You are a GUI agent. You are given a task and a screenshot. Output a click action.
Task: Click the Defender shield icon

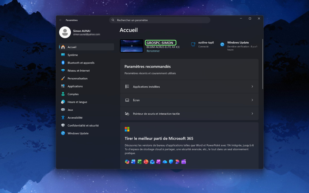[171, 162]
